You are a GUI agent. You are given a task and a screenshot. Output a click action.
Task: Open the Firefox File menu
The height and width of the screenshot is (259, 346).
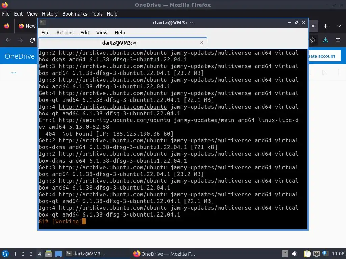coord(6,14)
